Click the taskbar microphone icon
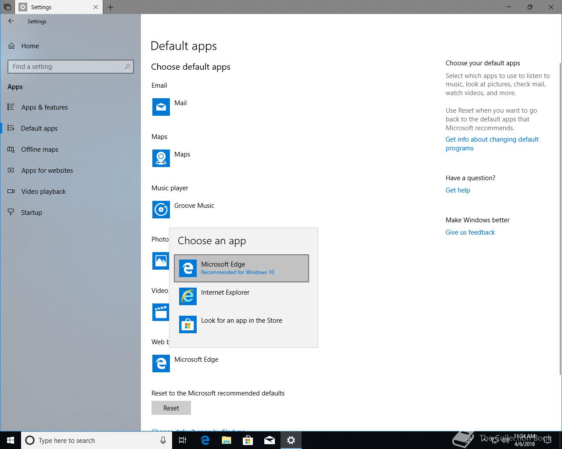The height and width of the screenshot is (449, 562). 163,440
